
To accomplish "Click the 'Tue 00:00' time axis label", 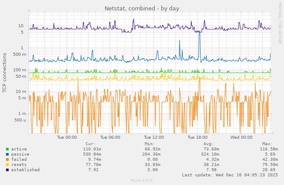I will [x=67, y=137].
